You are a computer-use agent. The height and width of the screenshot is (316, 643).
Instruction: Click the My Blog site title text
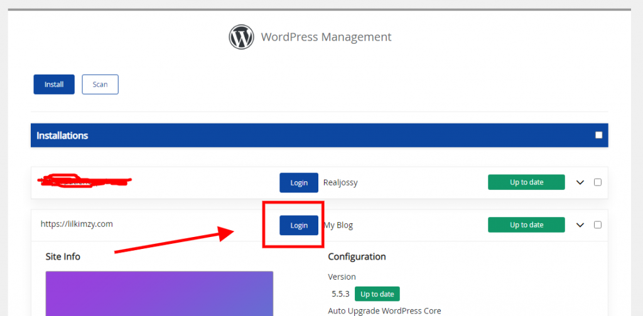[x=338, y=225]
